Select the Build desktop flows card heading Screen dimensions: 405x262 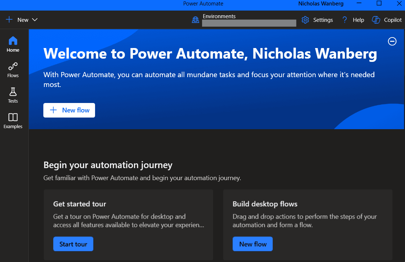point(265,204)
